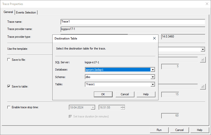Screen dimensions: 211x135
Task: Click Cancel in Trace Properties window
Action: [179, 130]
